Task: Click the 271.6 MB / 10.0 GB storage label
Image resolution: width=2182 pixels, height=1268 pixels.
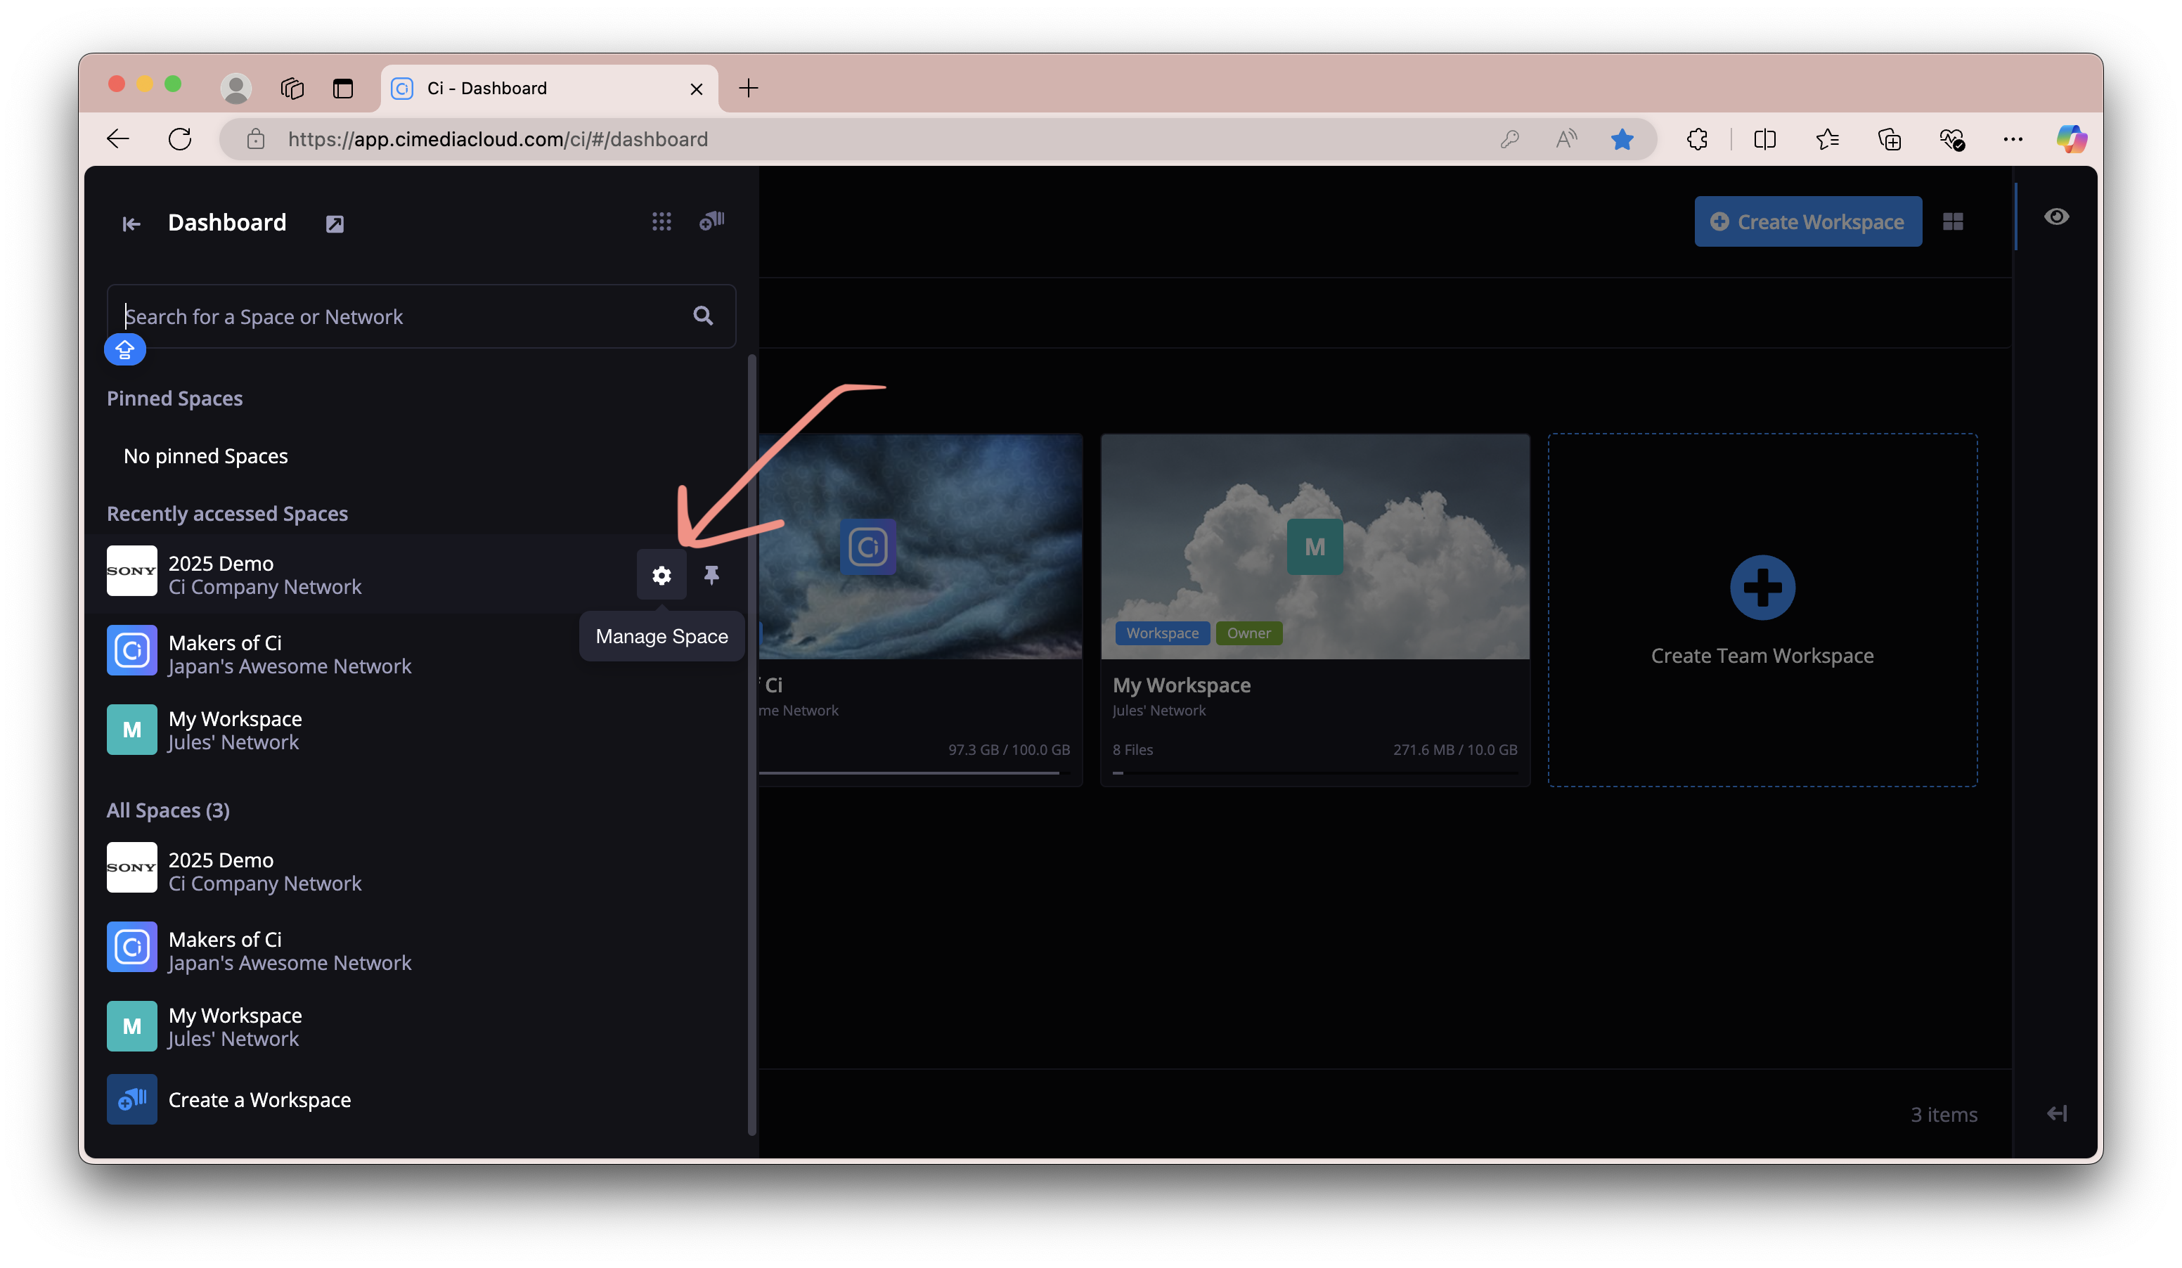Action: click(1454, 749)
